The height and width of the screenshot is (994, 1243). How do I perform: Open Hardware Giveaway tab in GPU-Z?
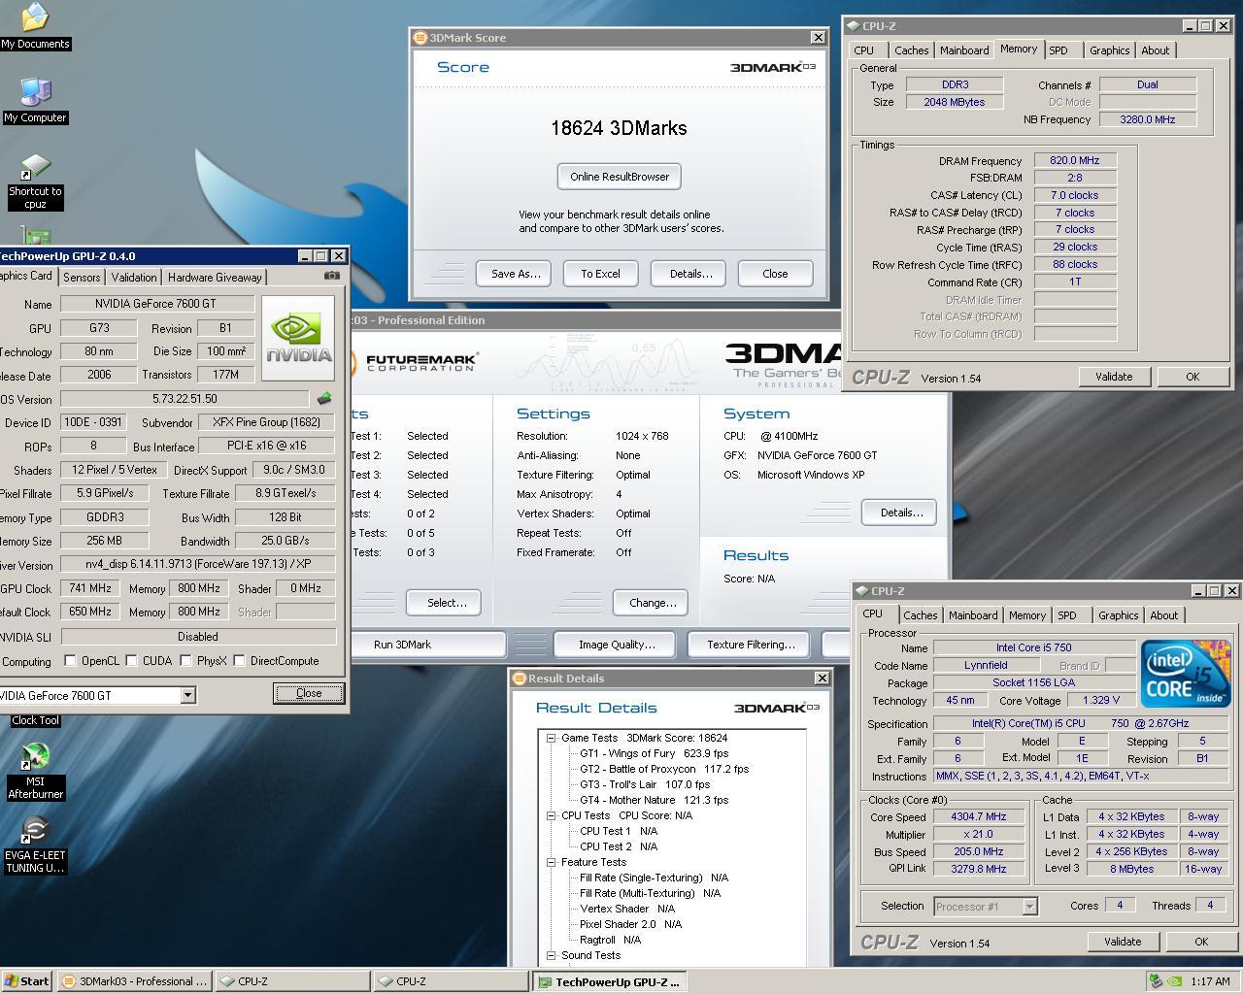215,278
